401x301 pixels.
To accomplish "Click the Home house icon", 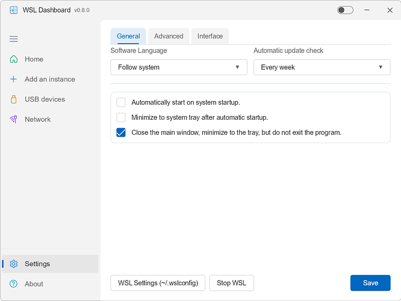I will tap(14, 59).
